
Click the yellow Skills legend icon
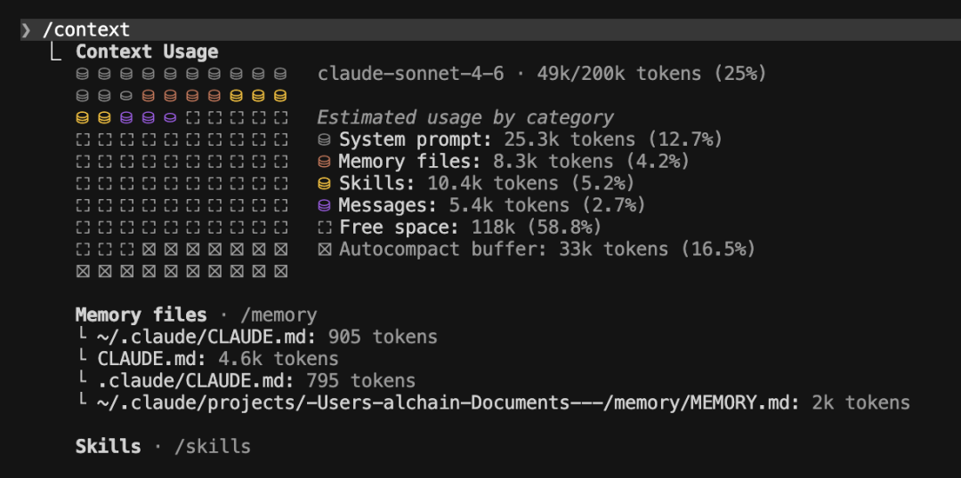(325, 184)
